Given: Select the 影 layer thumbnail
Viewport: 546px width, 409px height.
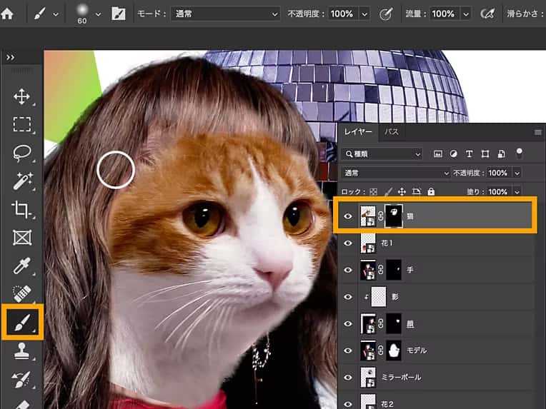Looking at the screenshot, I should (x=379, y=297).
